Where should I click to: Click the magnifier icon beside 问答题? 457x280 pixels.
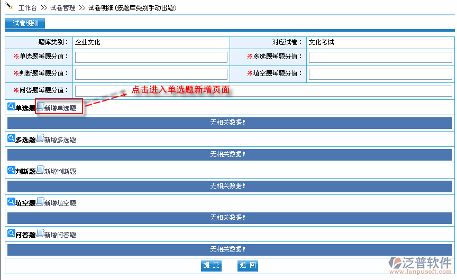click(x=11, y=233)
